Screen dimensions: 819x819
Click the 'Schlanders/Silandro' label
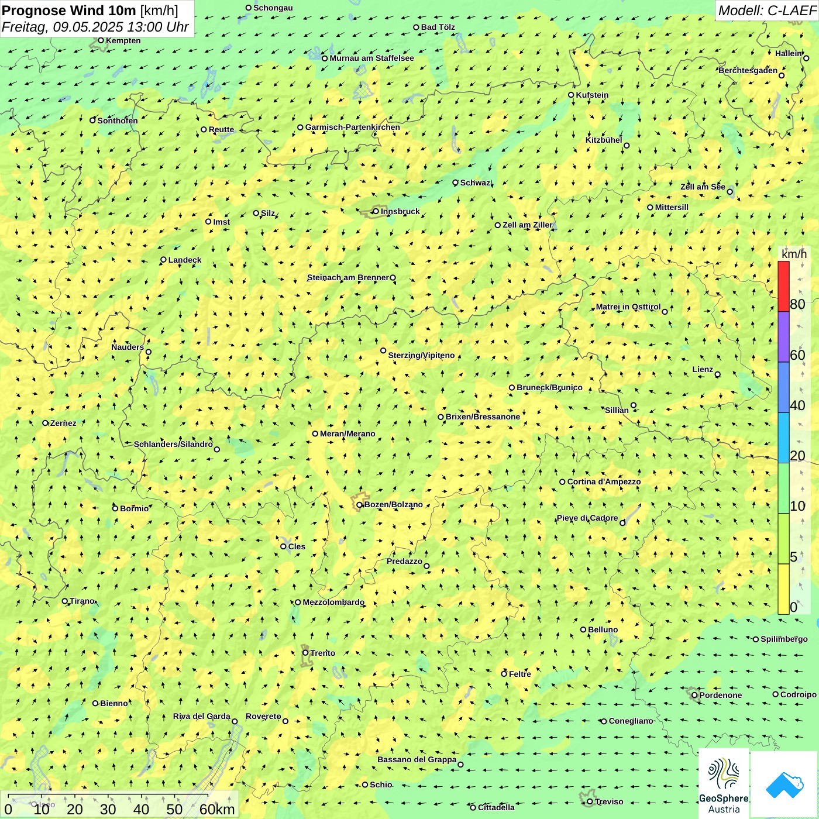click(x=173, y=444)
